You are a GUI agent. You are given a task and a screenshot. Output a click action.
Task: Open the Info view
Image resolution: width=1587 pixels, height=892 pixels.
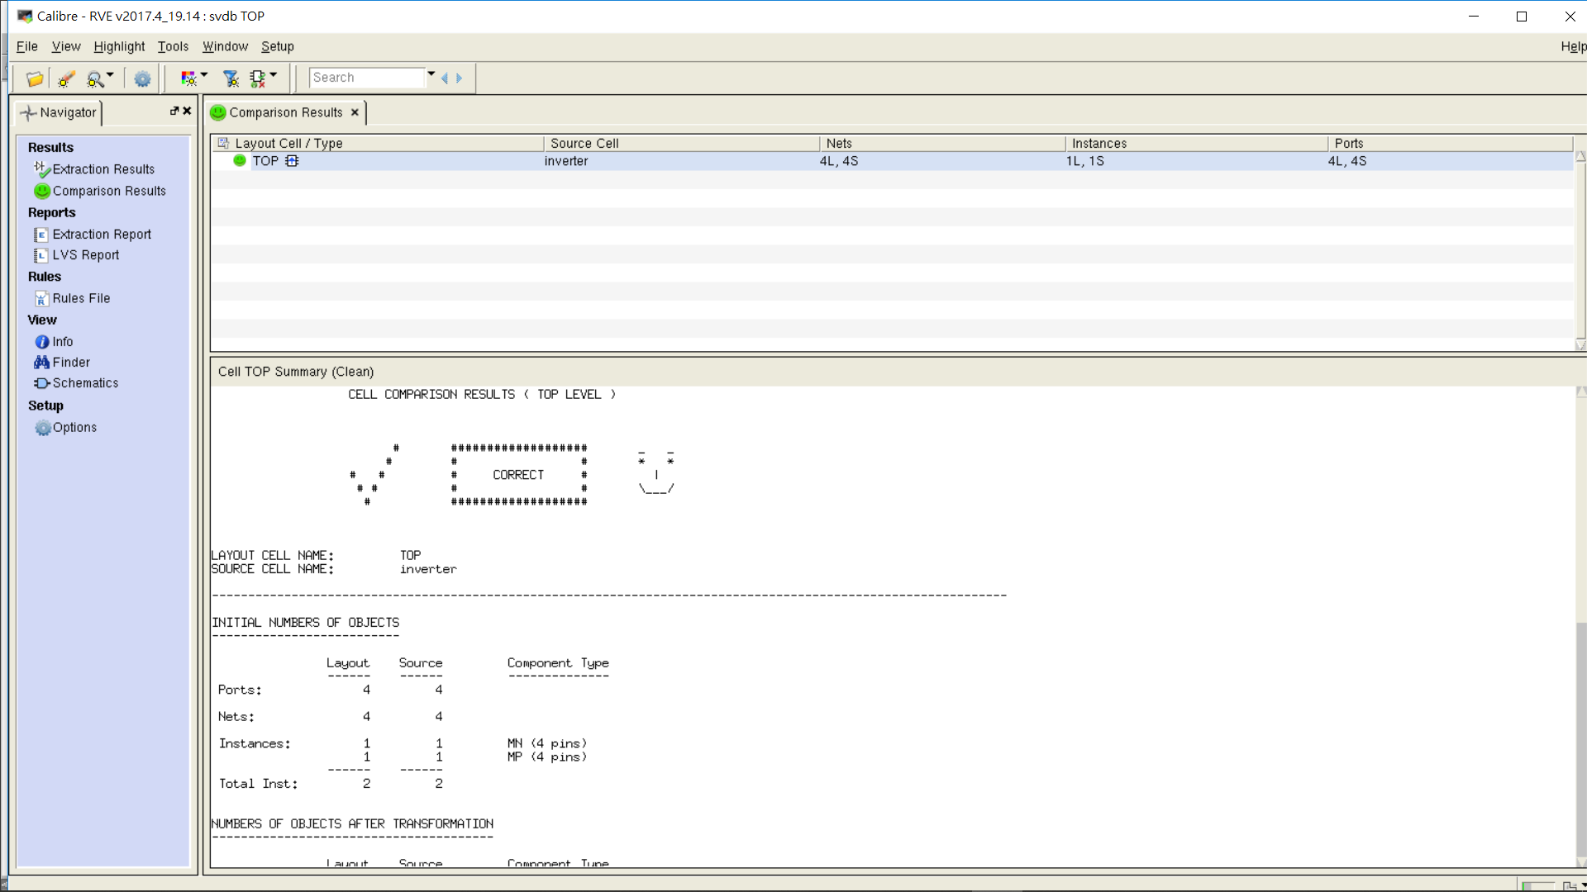coord(63,342)
